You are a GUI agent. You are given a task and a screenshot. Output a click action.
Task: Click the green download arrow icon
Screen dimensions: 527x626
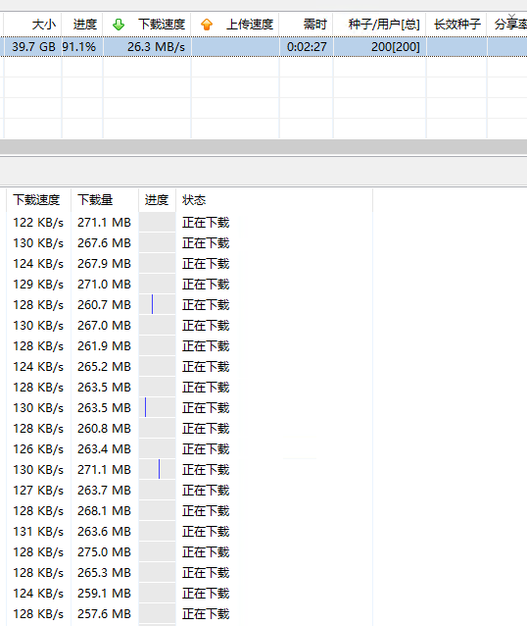(x=119, y=25)
